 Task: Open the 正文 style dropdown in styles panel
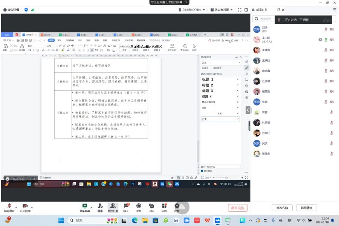pos(220,63)
